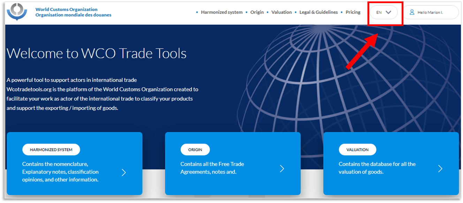Click World Customs Organization title text

coord(67,9)
